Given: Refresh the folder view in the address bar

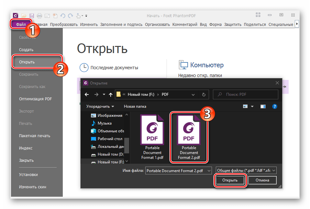Looking at the screenshot, I should click(x=204, y=94).
